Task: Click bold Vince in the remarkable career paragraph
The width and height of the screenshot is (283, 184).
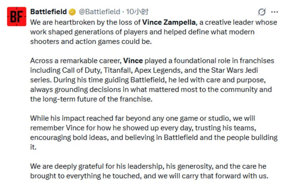Action: click(133, 61)
